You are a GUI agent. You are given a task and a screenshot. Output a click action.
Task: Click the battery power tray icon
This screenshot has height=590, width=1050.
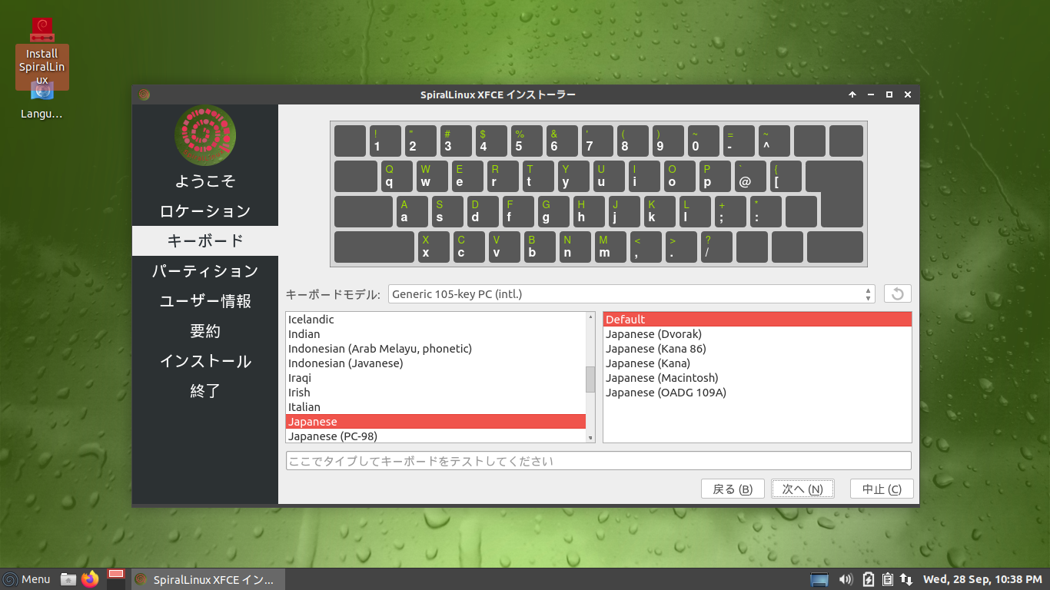(869, 579)
